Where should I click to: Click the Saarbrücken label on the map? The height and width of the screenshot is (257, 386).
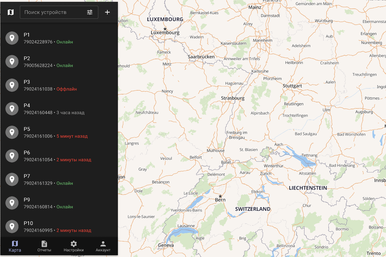click(x=201, y=56)
